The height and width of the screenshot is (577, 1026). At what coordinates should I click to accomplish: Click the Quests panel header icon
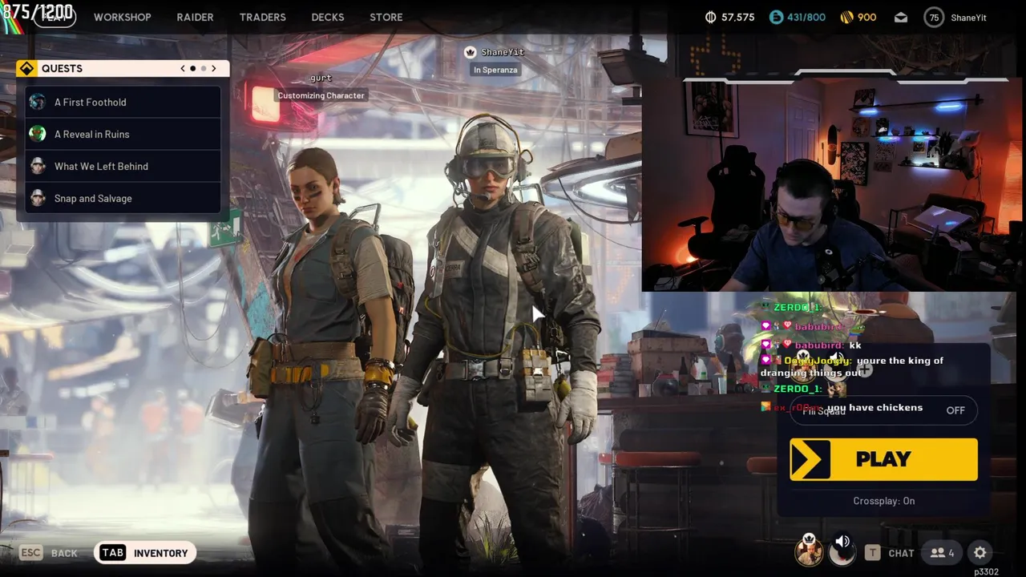click(x=27, y=68)
